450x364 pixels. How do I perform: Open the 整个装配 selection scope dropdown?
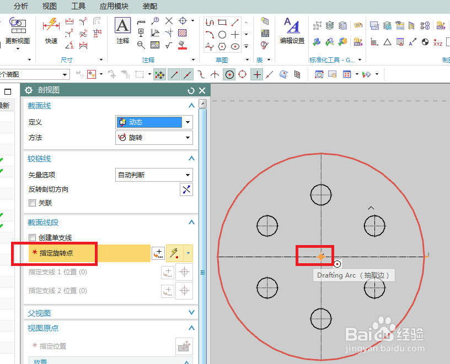(x=66, y=75)
